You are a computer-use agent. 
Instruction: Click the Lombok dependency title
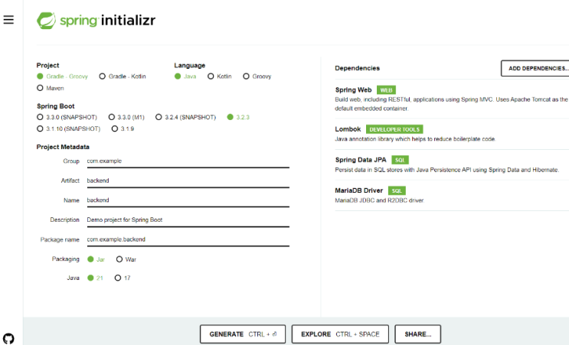coord(348,129)
